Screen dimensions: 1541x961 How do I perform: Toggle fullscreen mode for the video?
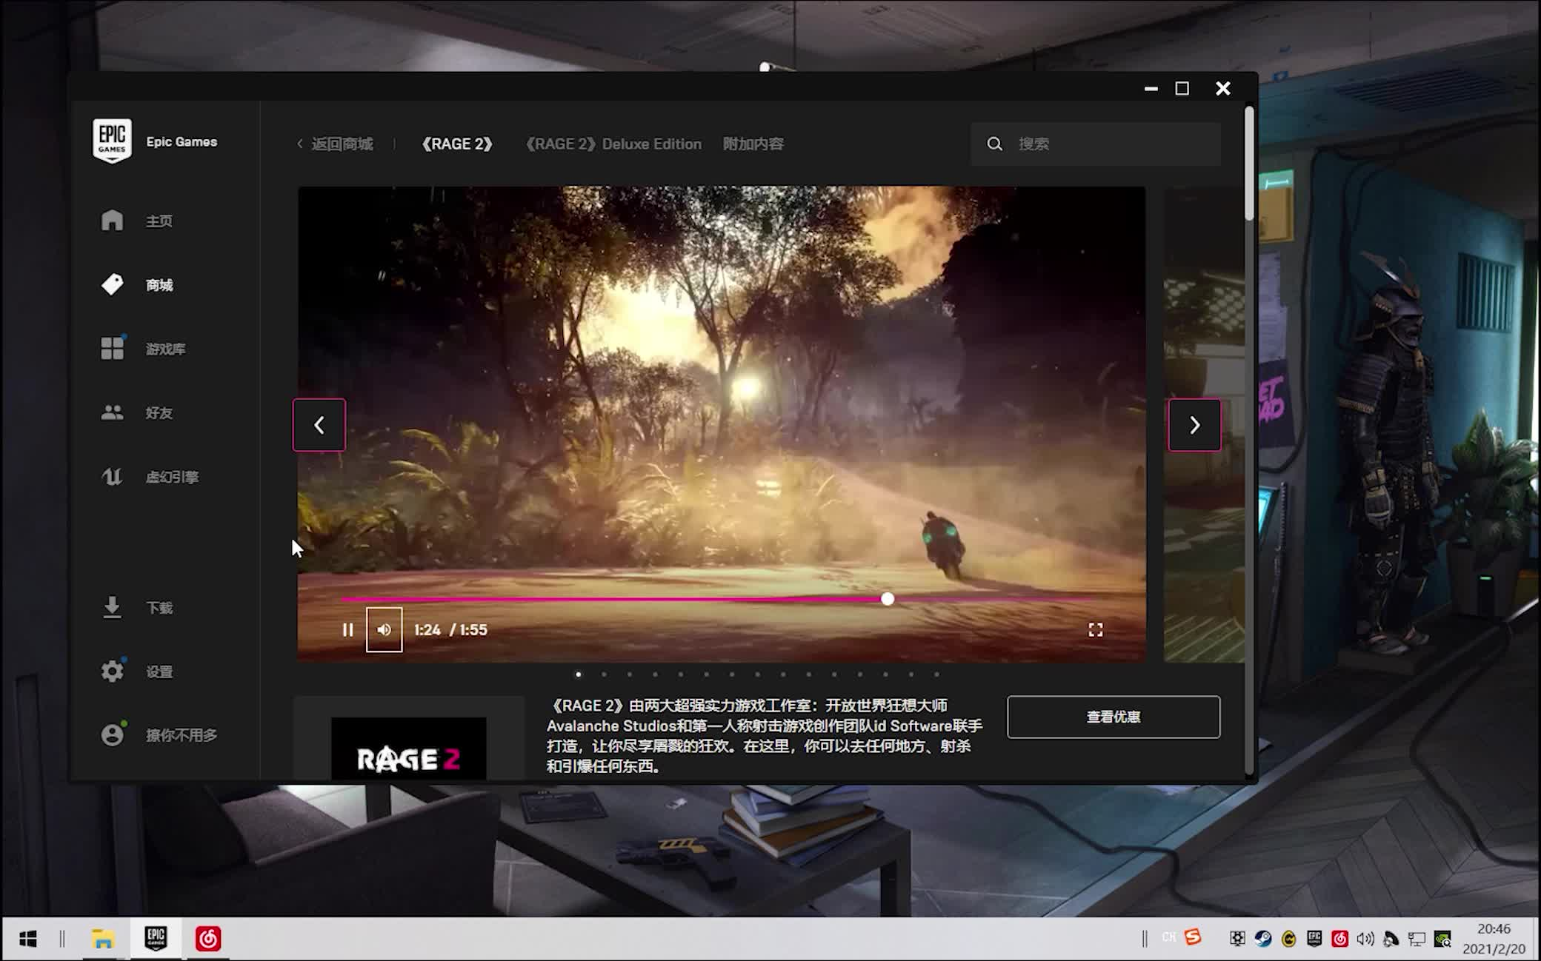click(x=1094, y=629)
